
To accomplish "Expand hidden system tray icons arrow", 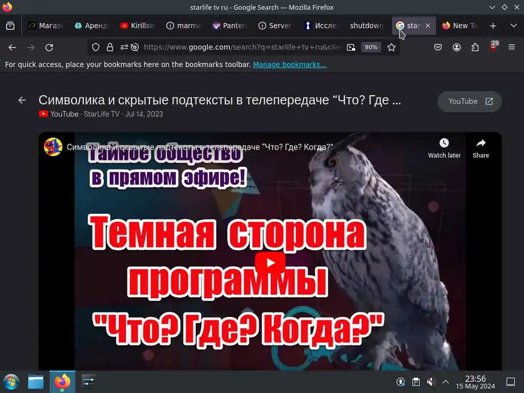I will click(x=446, y=382).
